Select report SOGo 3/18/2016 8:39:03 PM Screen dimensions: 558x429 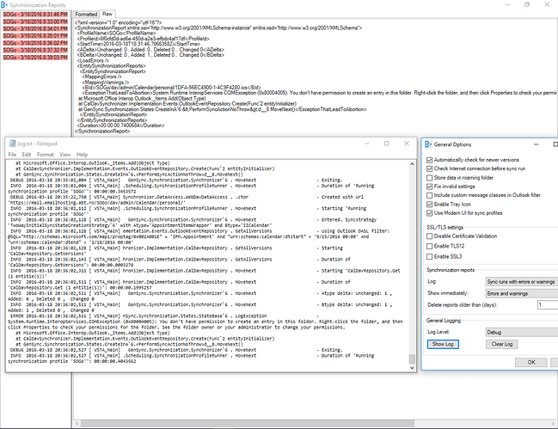coord(35,58)
